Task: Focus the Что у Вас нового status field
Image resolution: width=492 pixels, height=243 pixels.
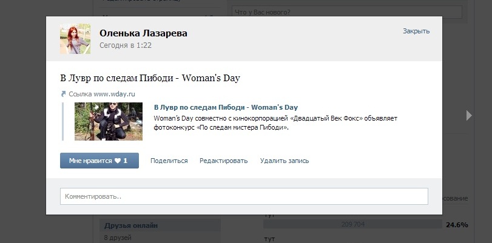Action: [x=347, y=12]
